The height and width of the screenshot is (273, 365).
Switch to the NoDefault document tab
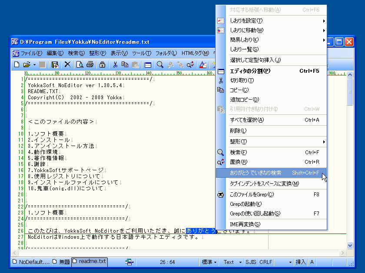(31, 262)
